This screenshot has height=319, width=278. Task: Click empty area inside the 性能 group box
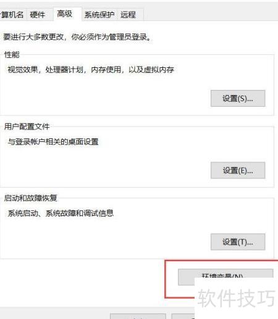[x=103, y=94]
